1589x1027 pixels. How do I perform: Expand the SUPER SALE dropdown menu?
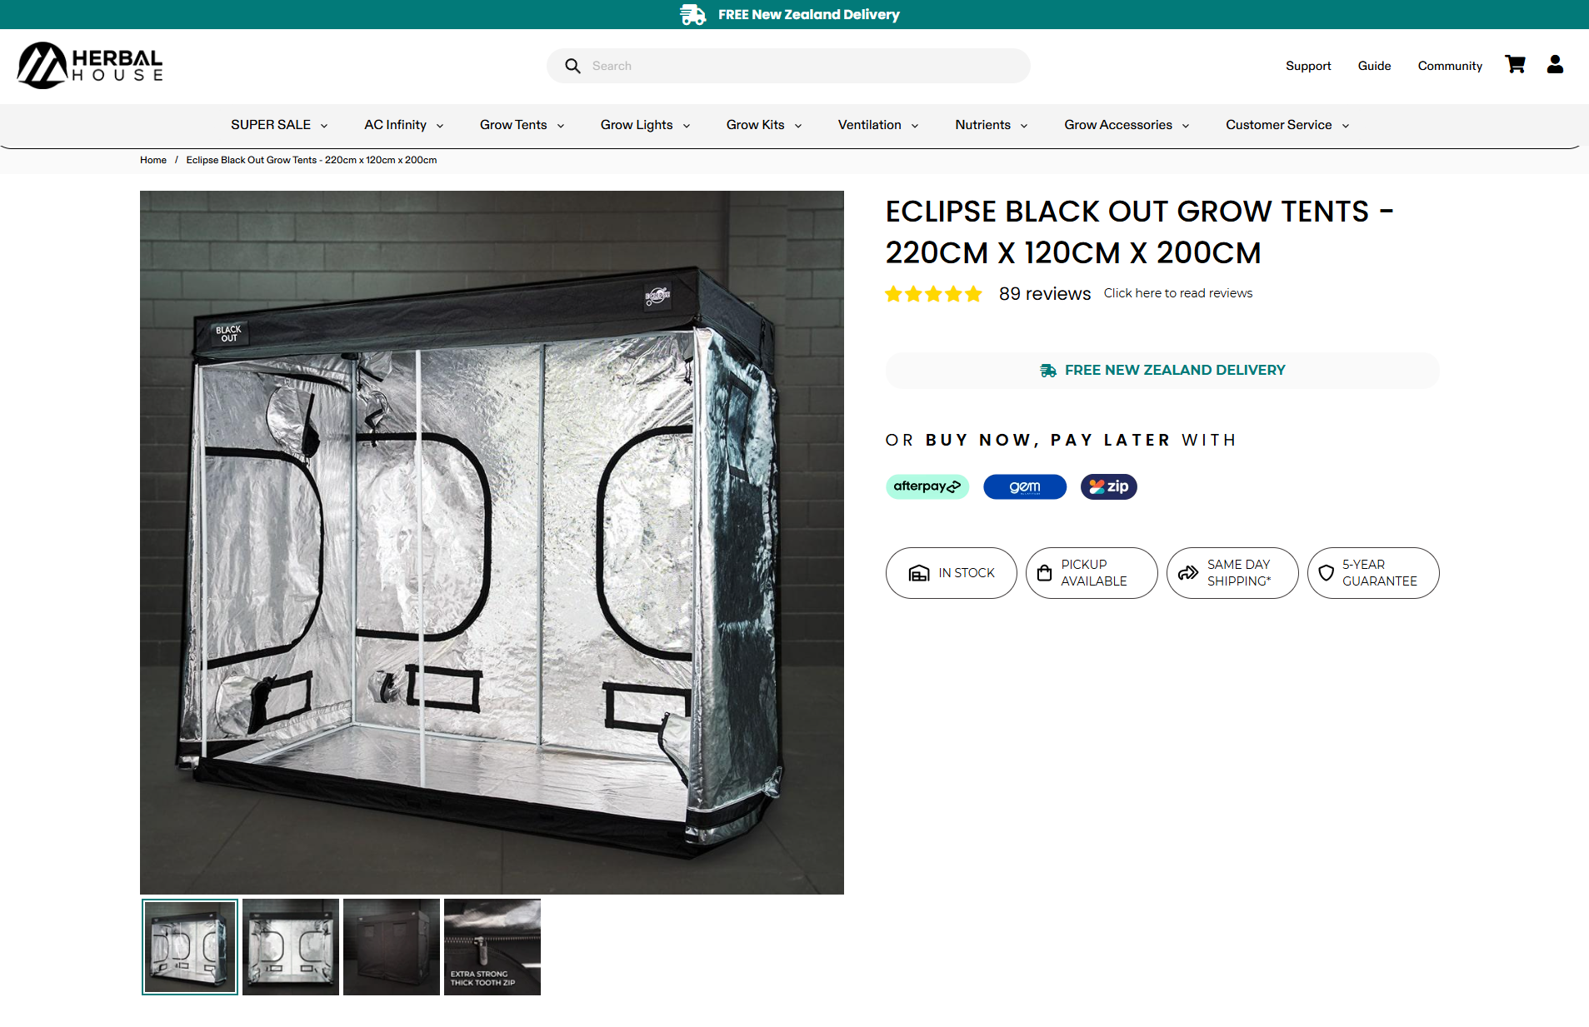click(x=279, y=125)
